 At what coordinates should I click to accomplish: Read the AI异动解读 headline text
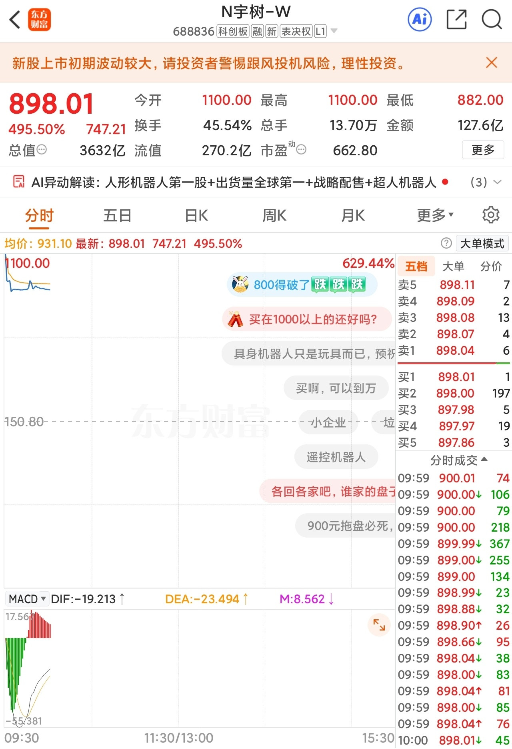pyautogui.click(x=234, y=183)
